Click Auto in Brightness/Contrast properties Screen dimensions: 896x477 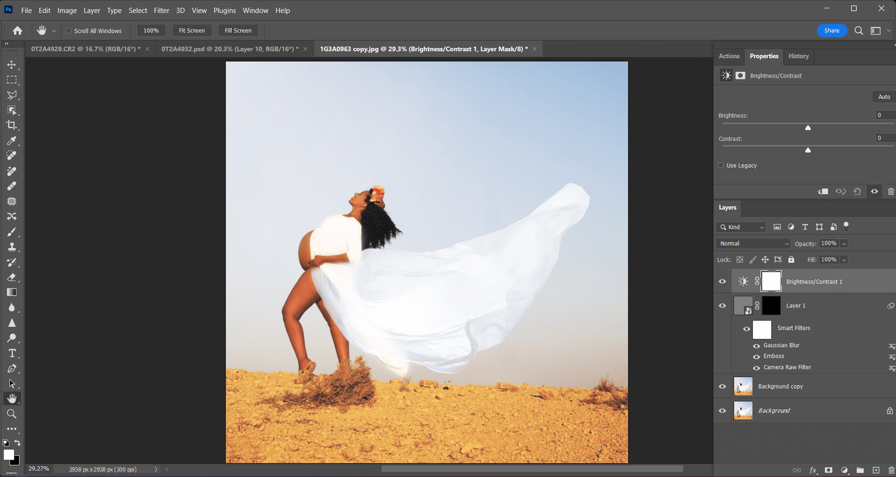[884, 97]
